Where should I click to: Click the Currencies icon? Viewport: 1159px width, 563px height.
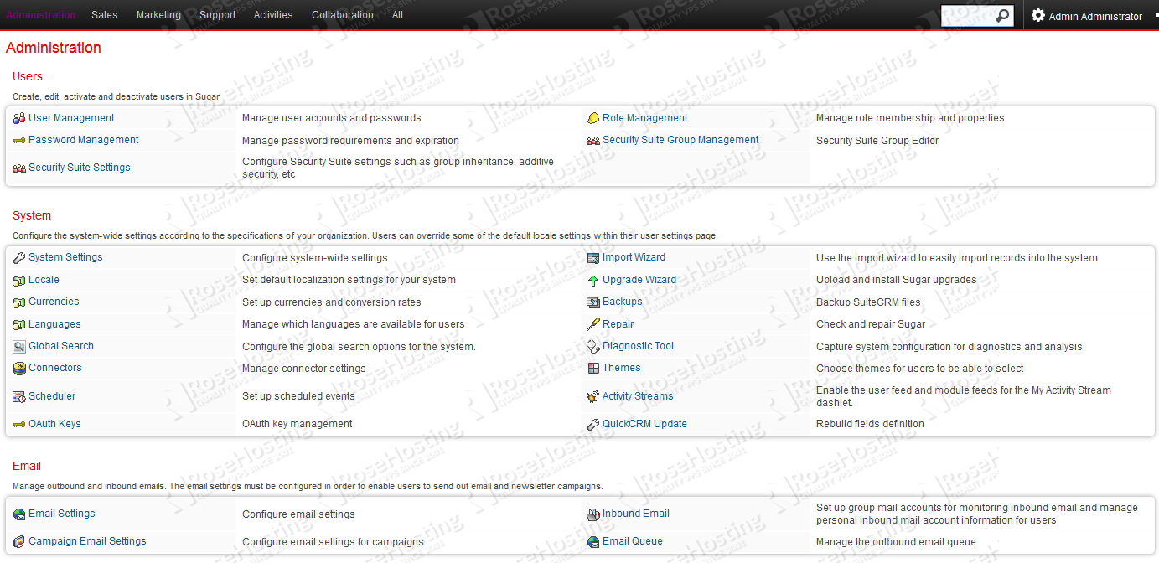(19, 302)
